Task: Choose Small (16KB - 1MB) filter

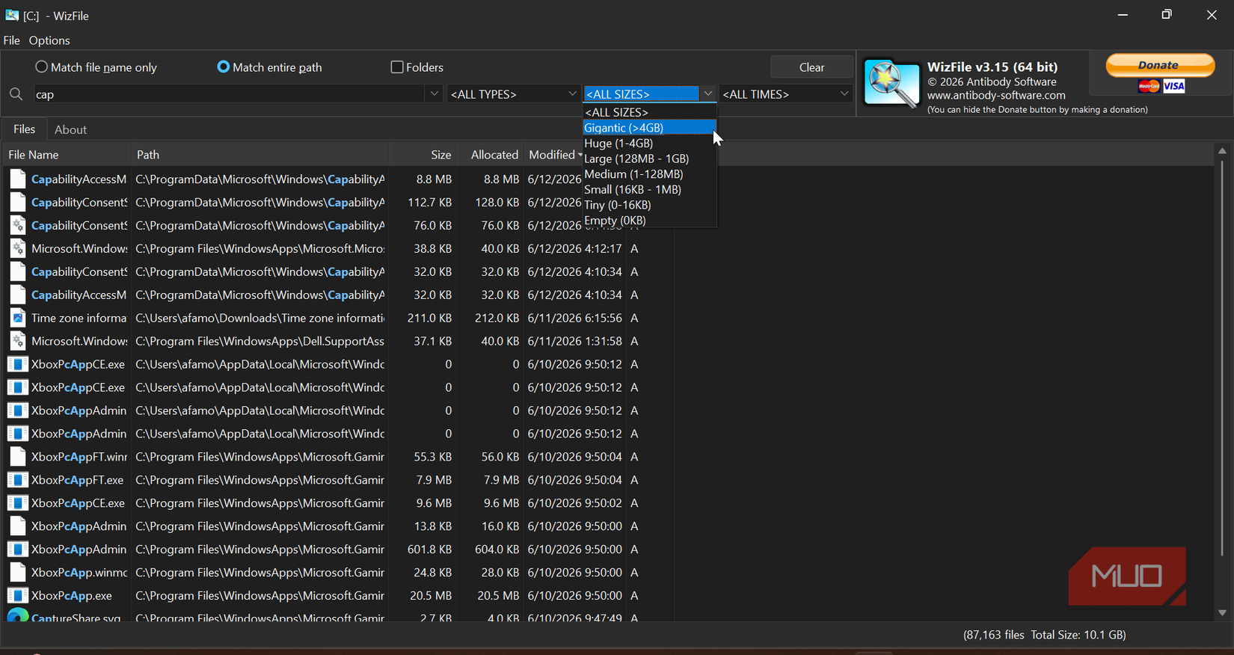Action: [x=649, y=190]
